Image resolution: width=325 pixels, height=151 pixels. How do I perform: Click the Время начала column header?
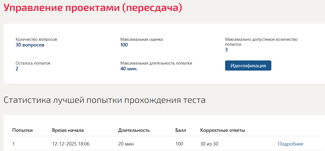[x=68, y=130]
